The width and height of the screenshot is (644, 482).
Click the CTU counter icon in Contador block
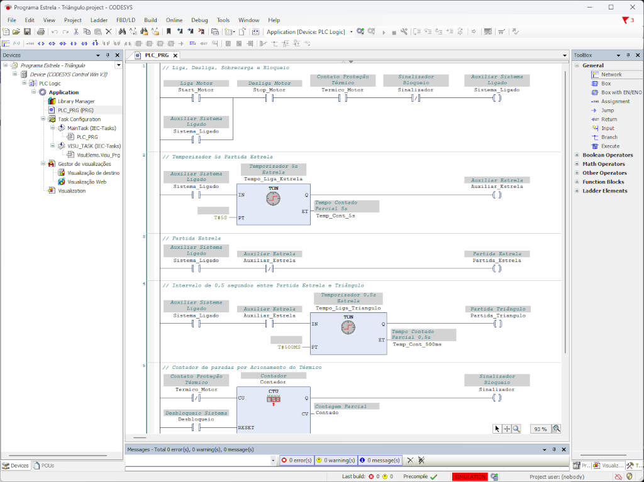point(274,400)
